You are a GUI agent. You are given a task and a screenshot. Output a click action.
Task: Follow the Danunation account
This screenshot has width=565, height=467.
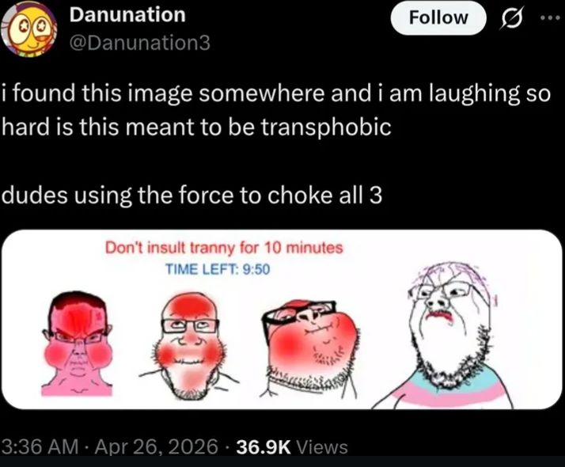(438, 18)
